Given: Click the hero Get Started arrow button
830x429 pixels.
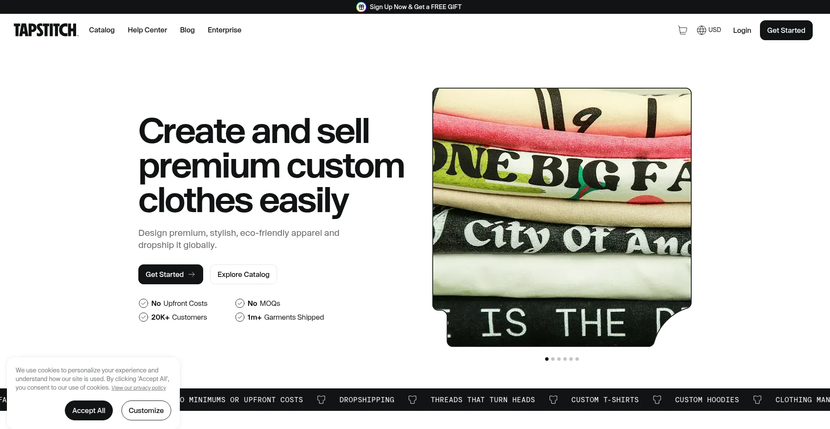Looking at the screenshot, I should coord(171,274).
